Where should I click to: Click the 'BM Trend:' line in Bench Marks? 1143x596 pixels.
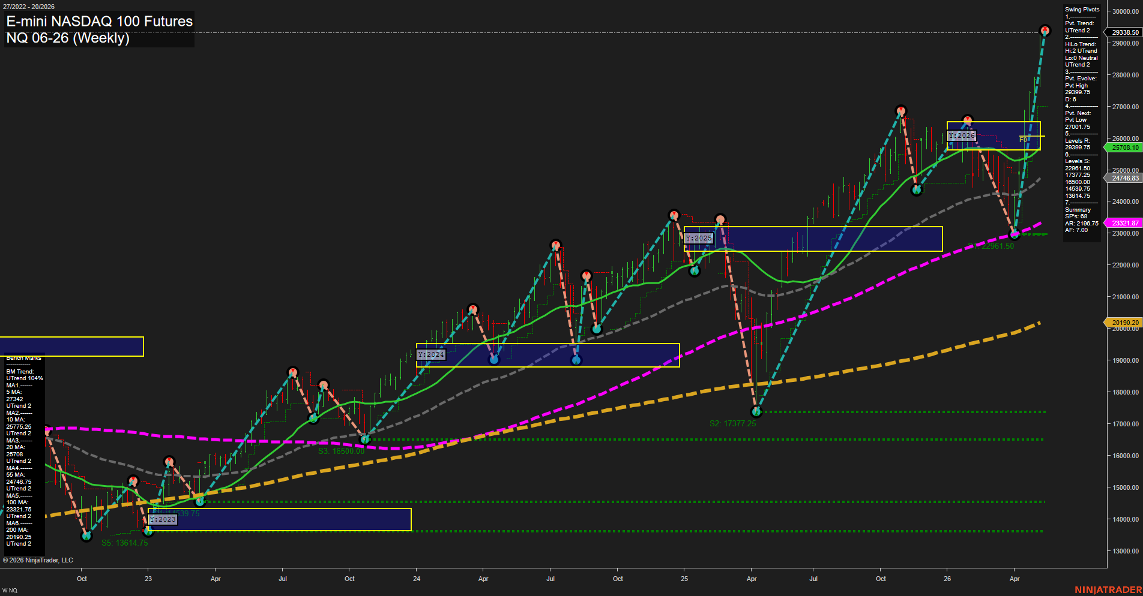[x=20, y=371]
